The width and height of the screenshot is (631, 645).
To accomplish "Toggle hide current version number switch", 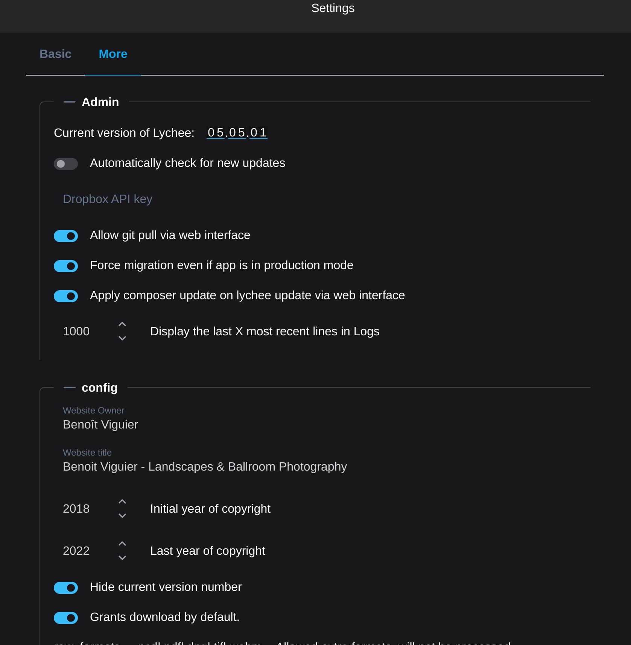I will 66,588.
